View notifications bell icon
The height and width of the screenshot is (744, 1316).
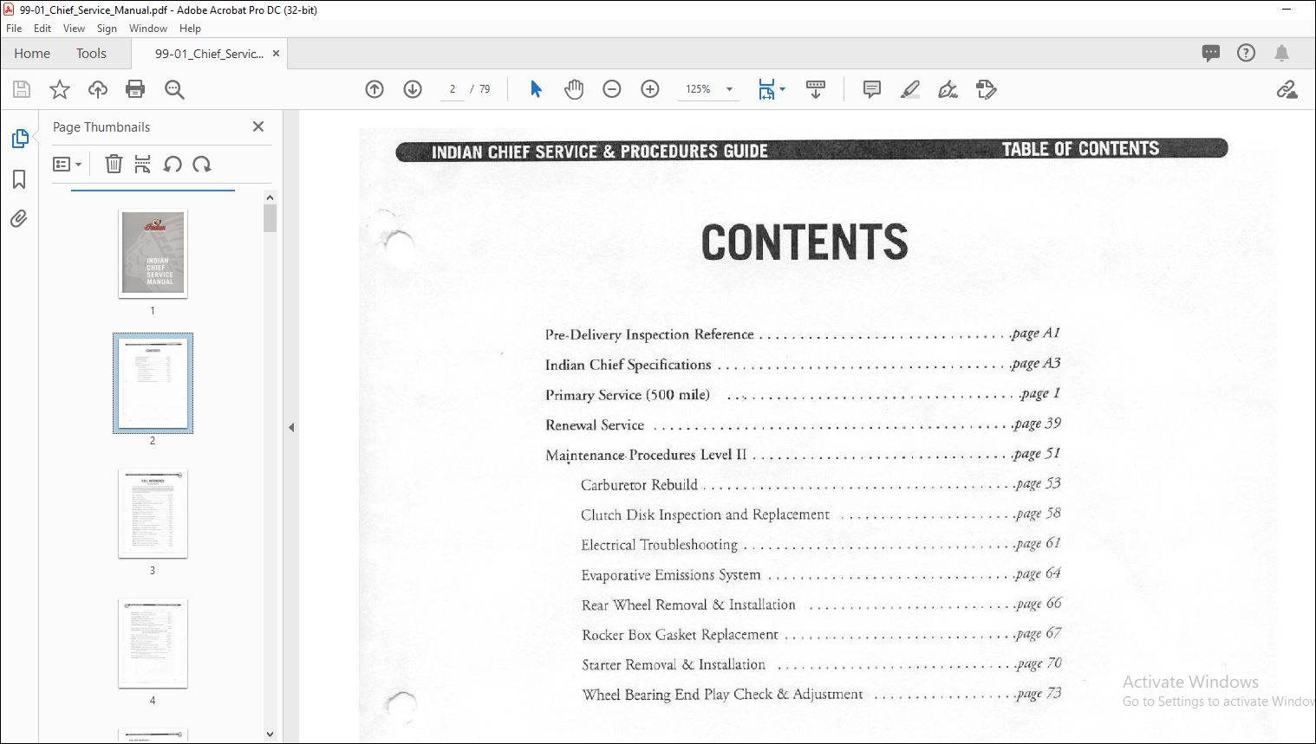(x=1281, y=53)
